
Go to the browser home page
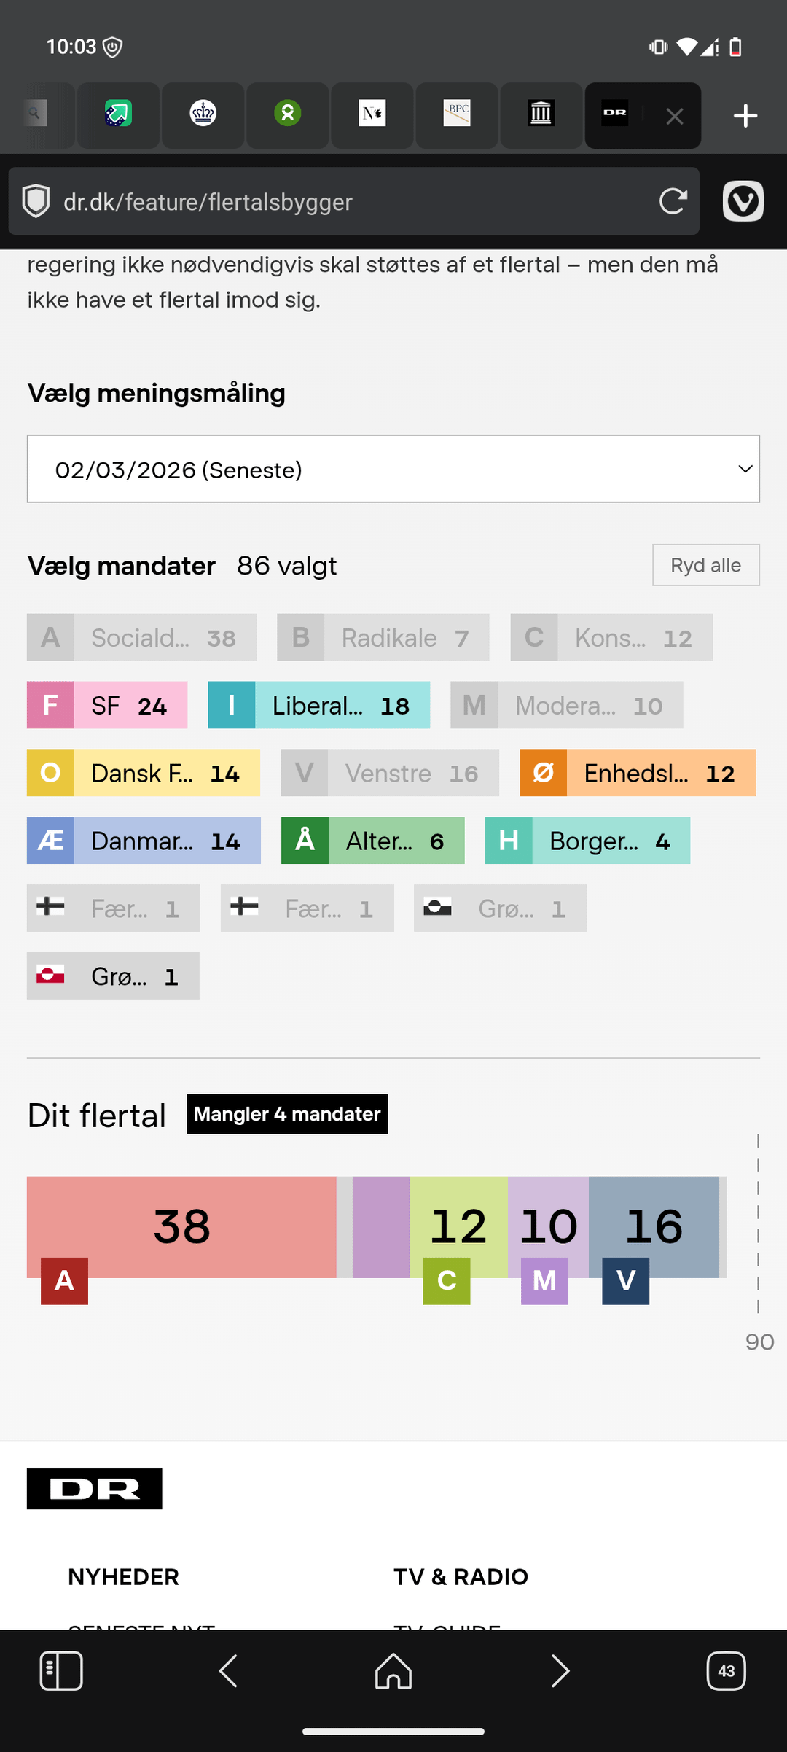(393, 1670)
